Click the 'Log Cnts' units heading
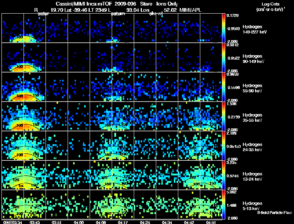Viewport: 294px width, 224px height. [270, 4]
